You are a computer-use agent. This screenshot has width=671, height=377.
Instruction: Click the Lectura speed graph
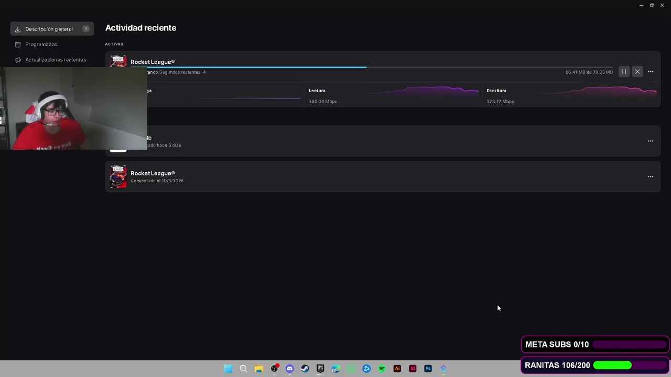coord(422,92)
